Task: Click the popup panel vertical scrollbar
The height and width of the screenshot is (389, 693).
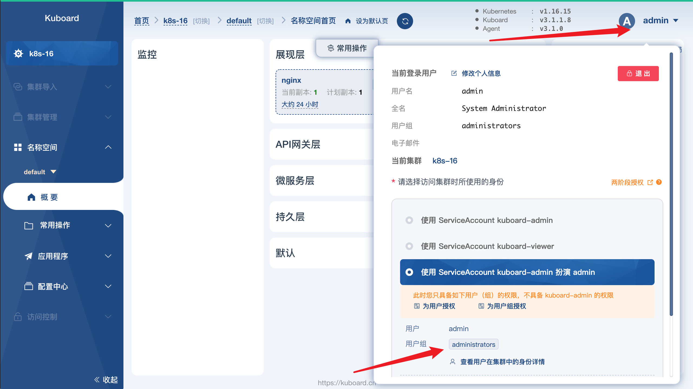Action: click(671, 184)
